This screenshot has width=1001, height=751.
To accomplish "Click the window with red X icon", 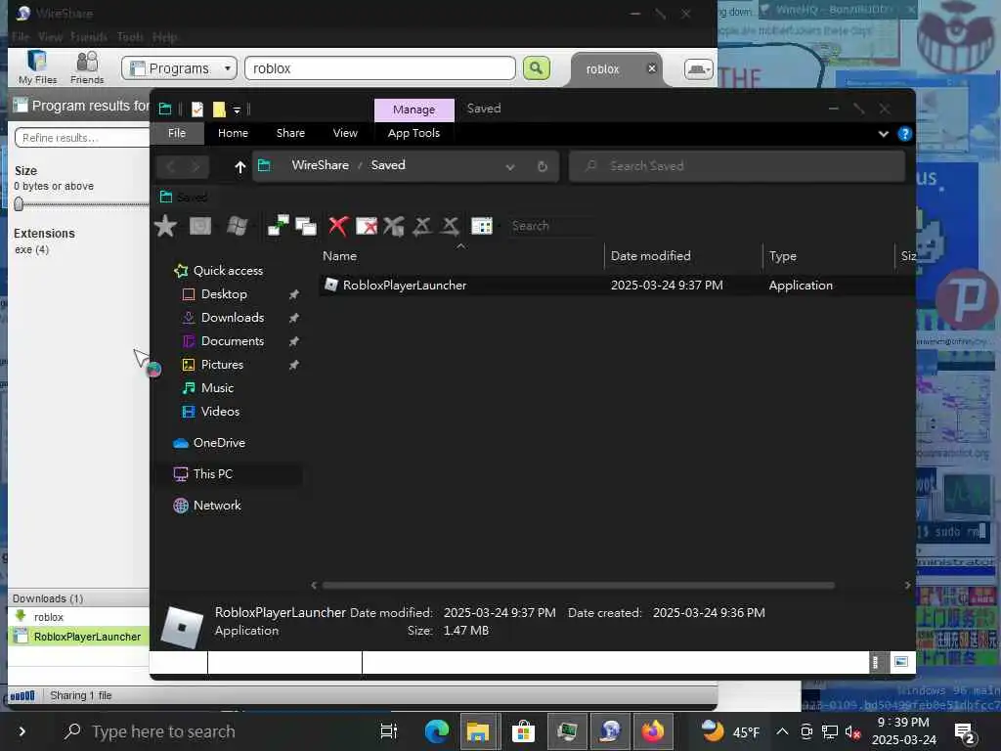I will pos(367,226).
